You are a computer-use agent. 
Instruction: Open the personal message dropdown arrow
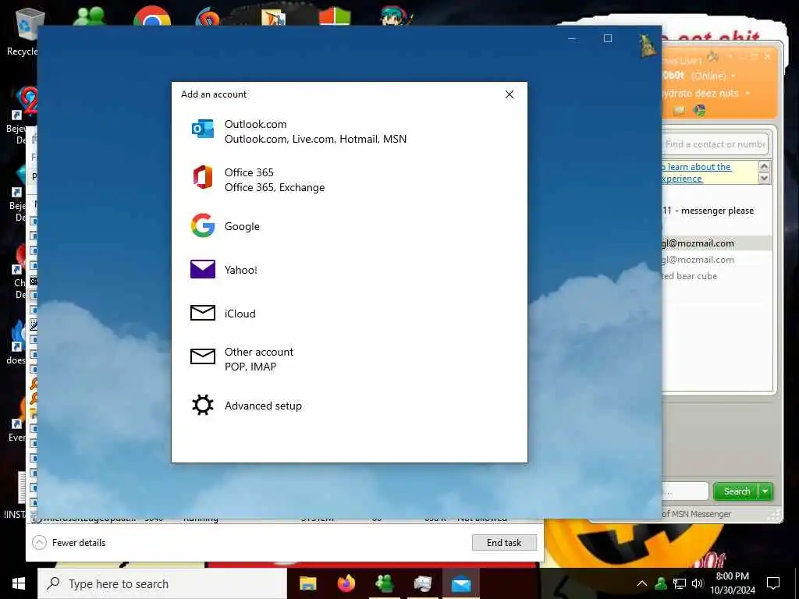coord(748,94)
